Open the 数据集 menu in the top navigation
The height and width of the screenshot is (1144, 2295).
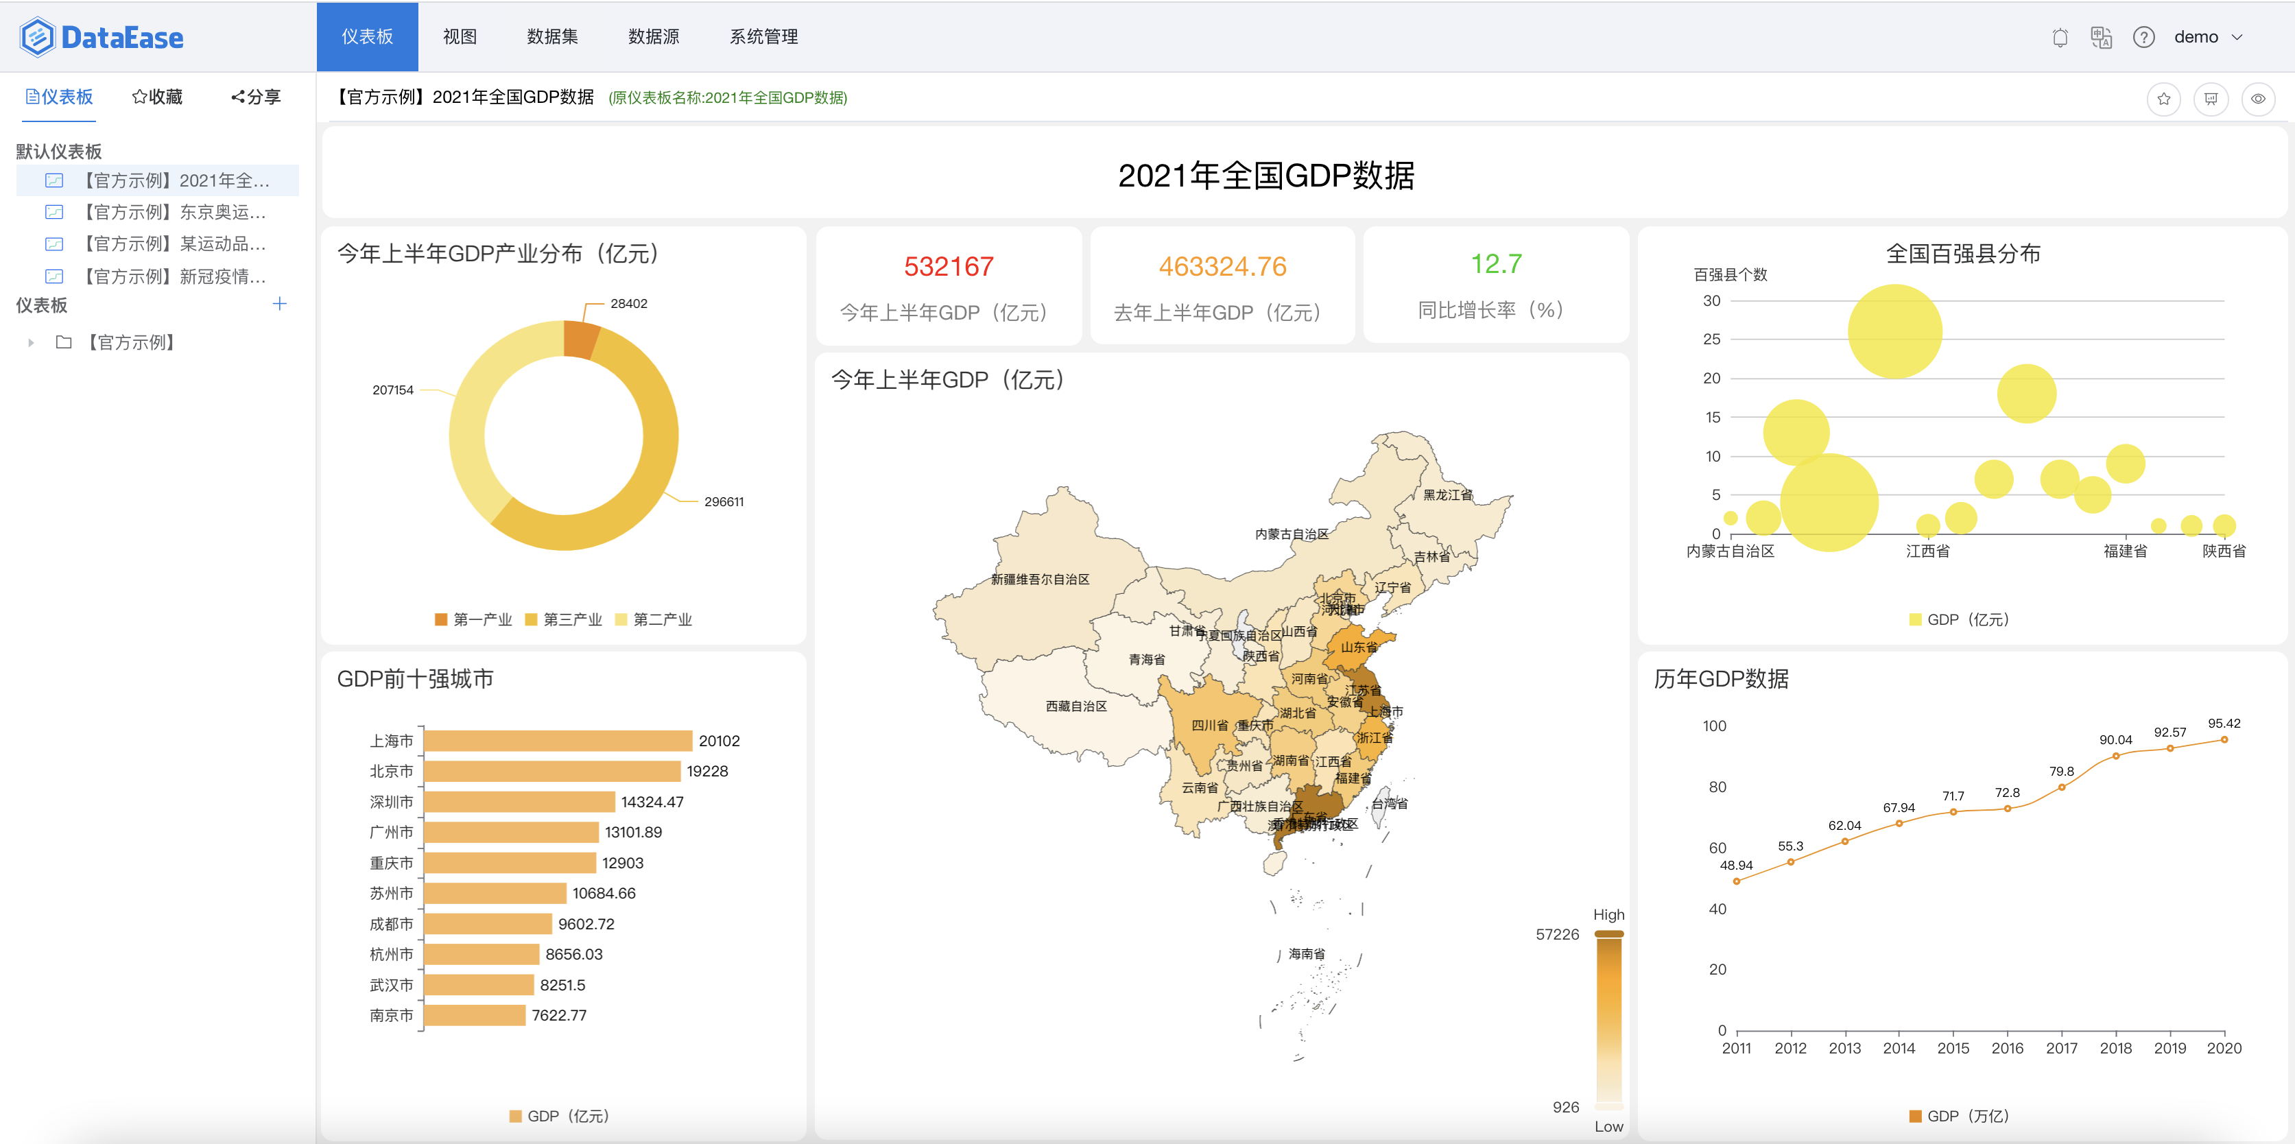click(552, 36)
